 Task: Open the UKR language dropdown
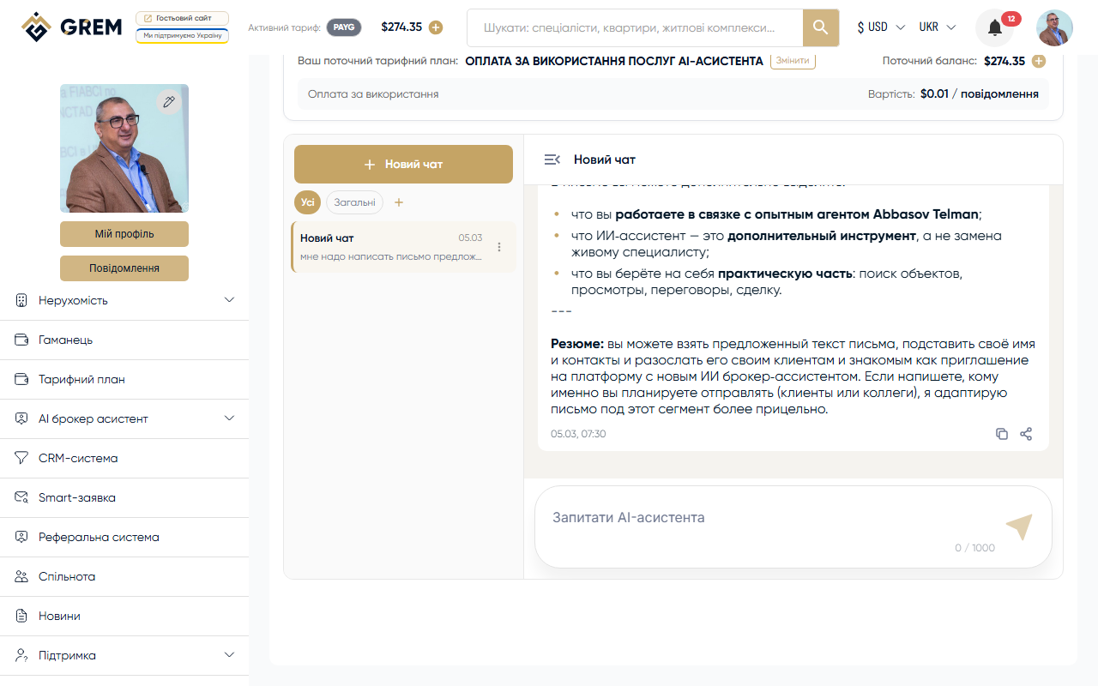[937, 27]
